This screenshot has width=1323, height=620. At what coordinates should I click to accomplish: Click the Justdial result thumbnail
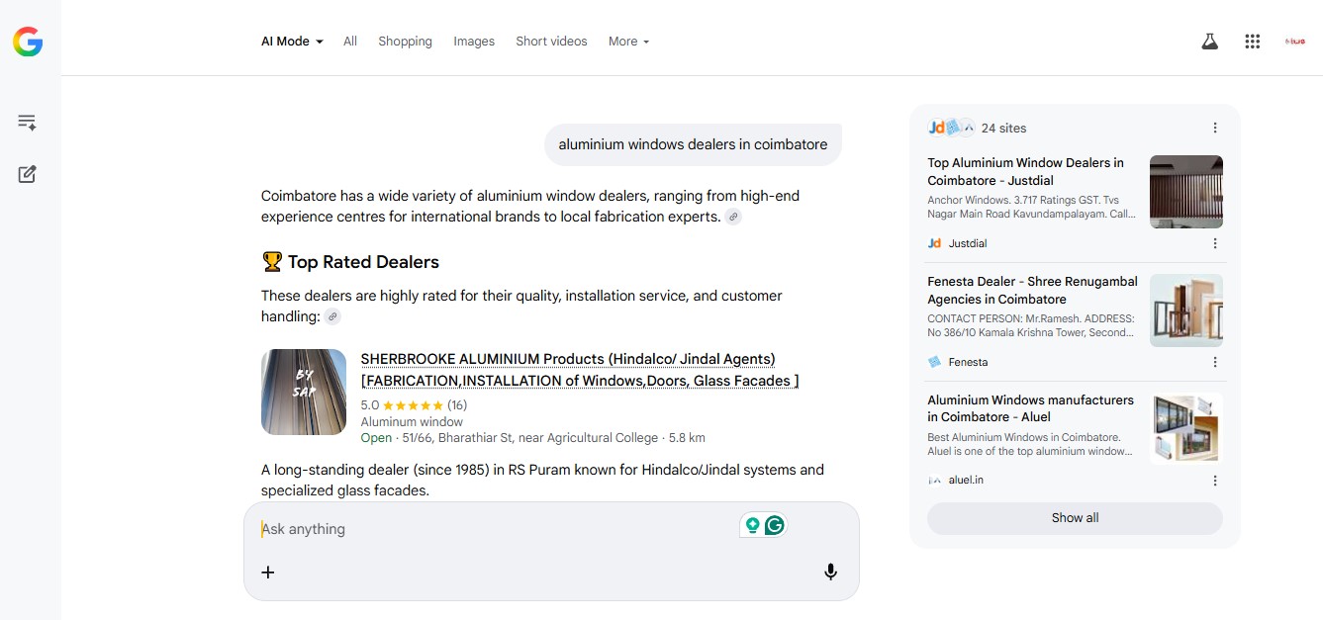coord(1186,192)
